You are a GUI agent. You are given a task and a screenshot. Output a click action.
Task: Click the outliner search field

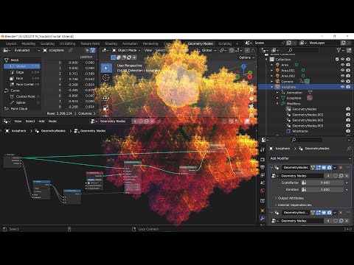click(303, 50)
